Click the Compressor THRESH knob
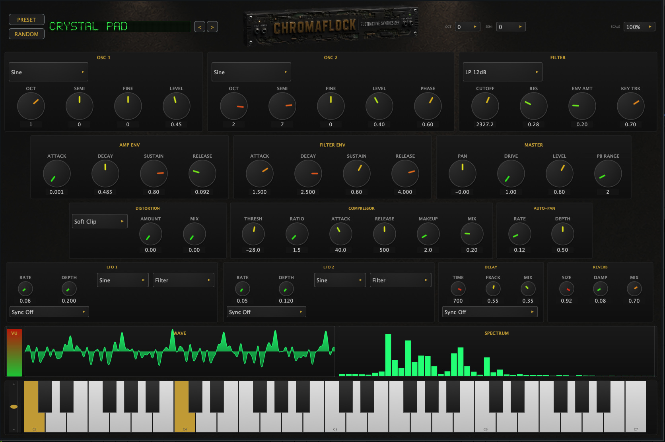 pos(253,234)
